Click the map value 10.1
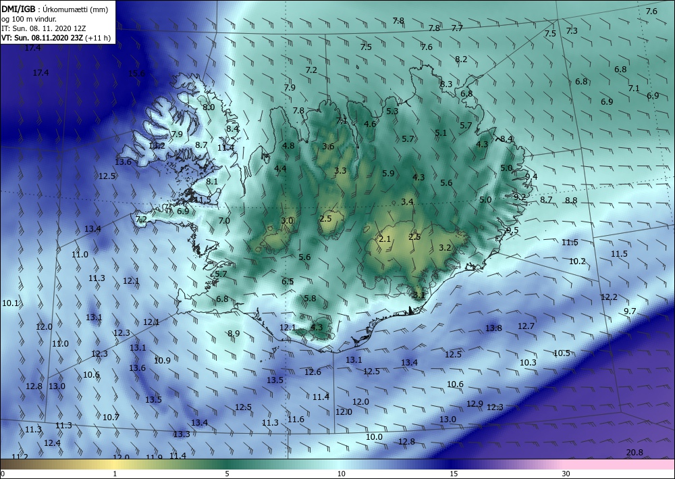675x479 pixels. [10, 303]
